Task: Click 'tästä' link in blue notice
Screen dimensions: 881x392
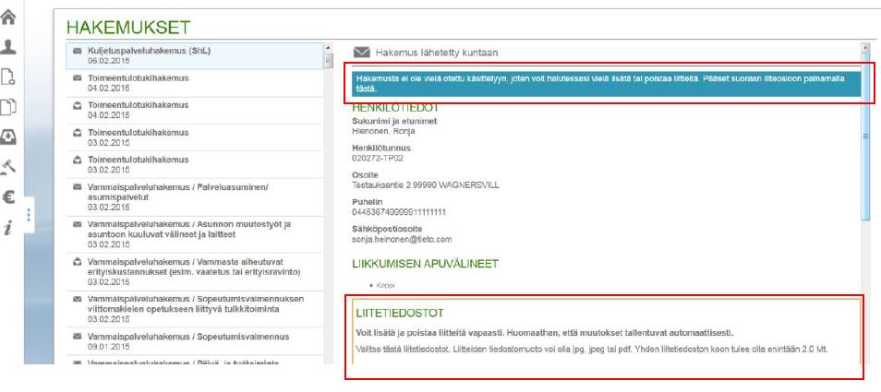Action: [367, 89]
